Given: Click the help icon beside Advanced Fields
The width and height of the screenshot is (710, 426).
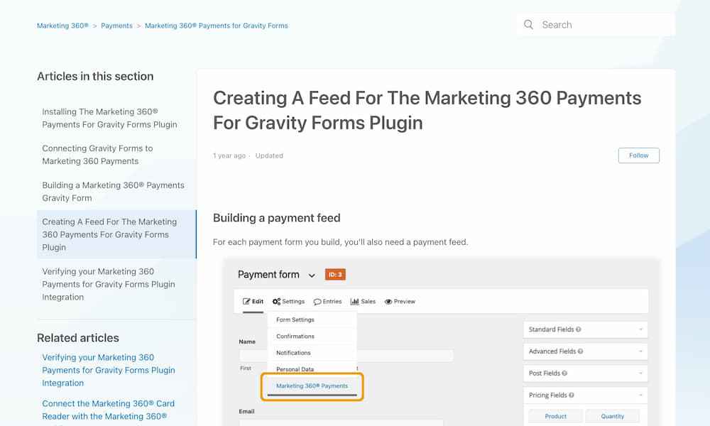Looking at the screenshot, I should (580, 351).
